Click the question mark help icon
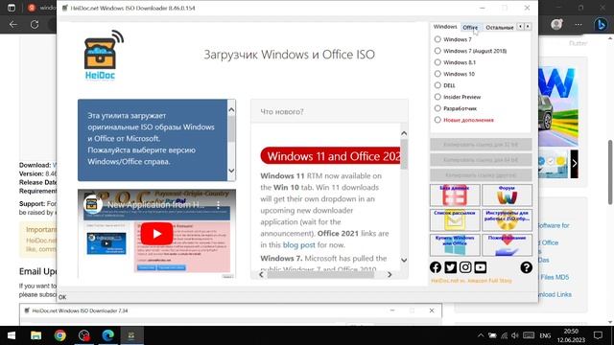 [x=527, y=267]
